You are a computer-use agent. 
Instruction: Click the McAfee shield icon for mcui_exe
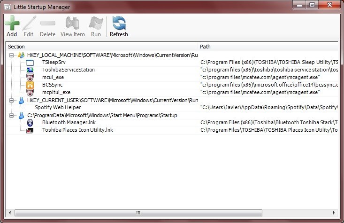tap(30, 78)
